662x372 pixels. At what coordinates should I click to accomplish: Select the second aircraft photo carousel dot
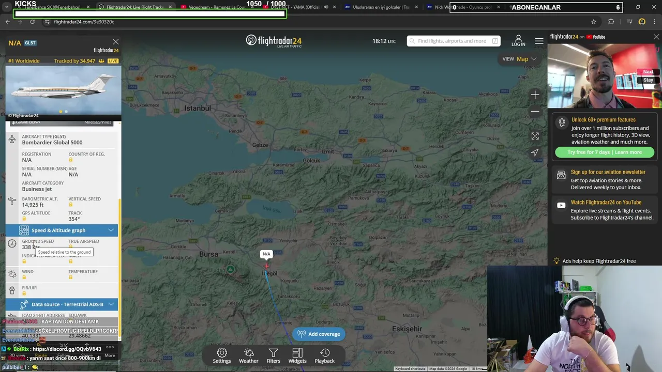tap(66, 112)
